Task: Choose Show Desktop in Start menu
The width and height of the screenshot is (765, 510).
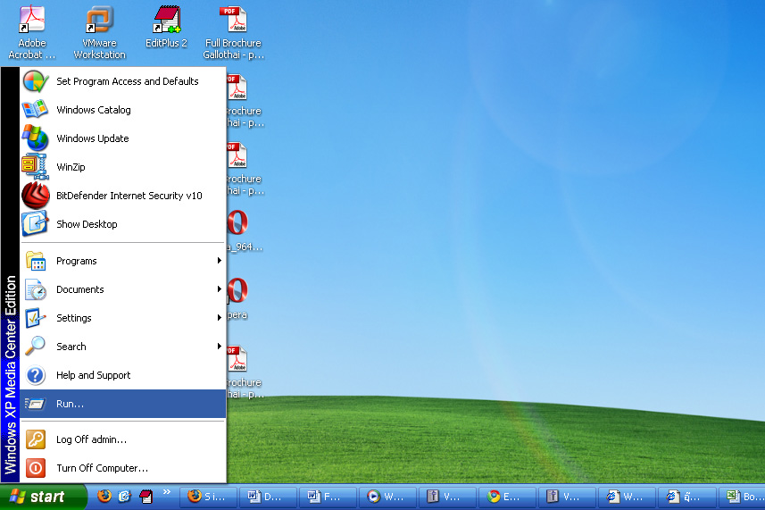Action: 123,224
